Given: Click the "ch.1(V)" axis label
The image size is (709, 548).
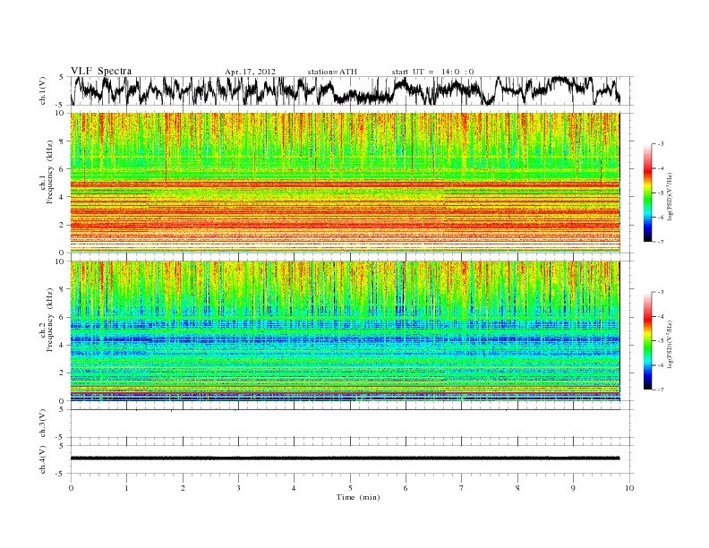Looking at the screenshot, I should 43,90.
